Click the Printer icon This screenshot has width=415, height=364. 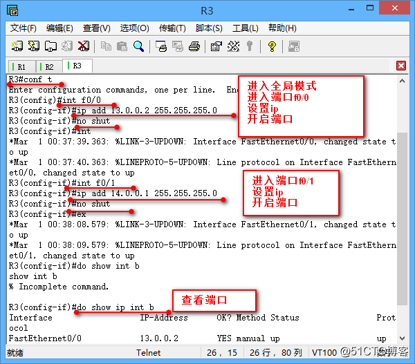pyautogui.click(x=194, y=46)
